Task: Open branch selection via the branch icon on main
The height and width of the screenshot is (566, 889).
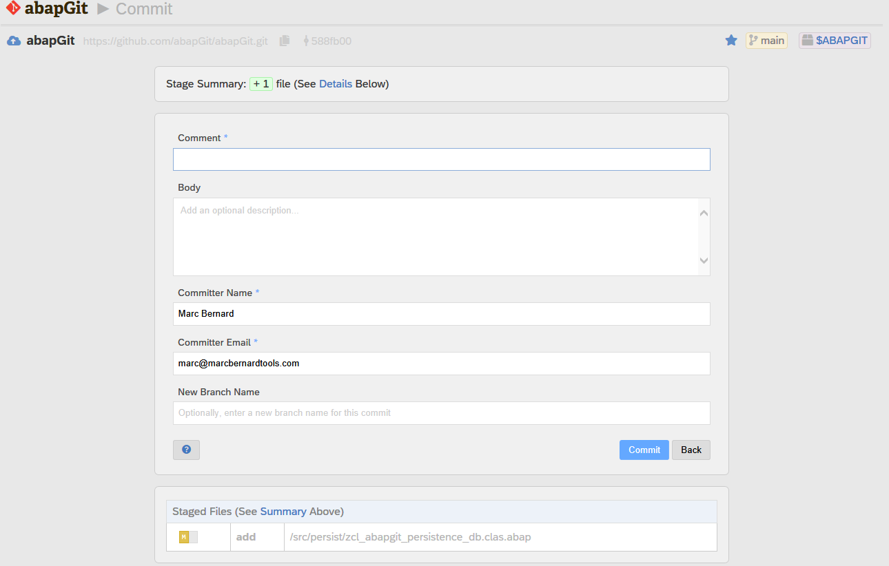Action: coord(755,40)
